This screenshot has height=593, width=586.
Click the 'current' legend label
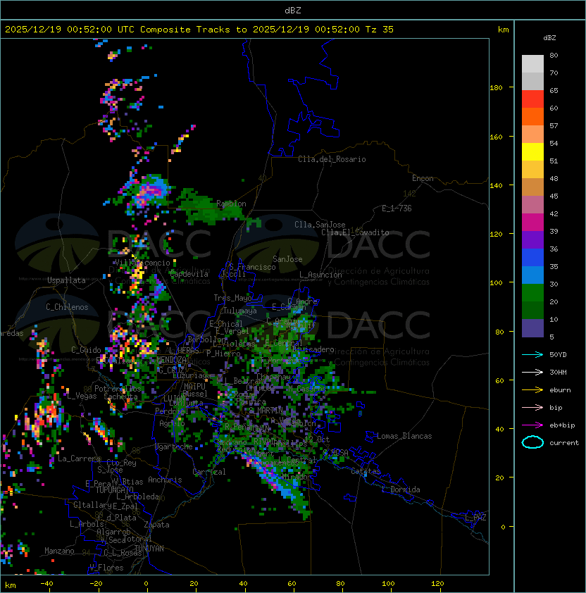click(x=564, y=443)
